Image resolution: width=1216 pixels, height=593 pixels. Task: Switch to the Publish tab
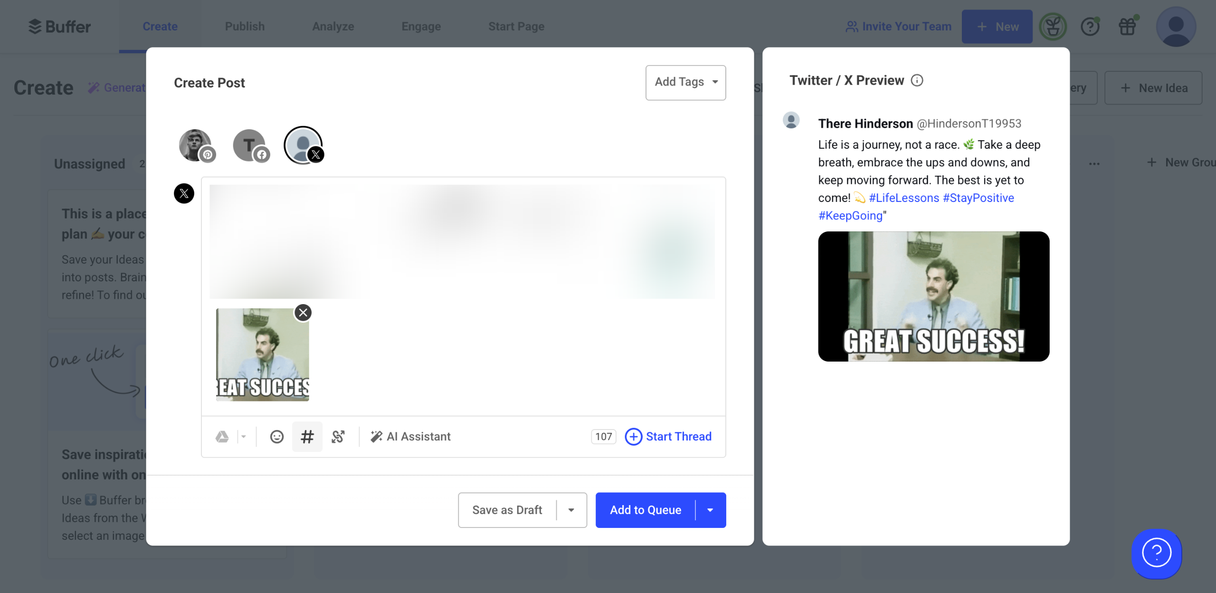pos(245,27)
